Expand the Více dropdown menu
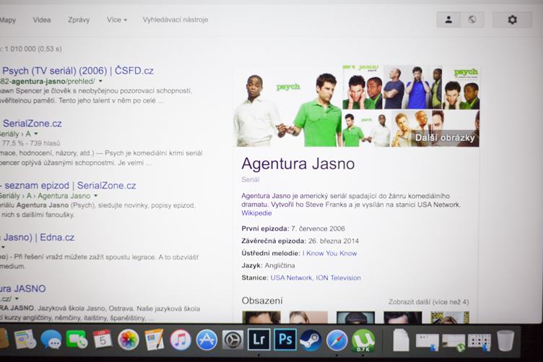The width and height of the screenshot is (543, 362). click(117, 20)
